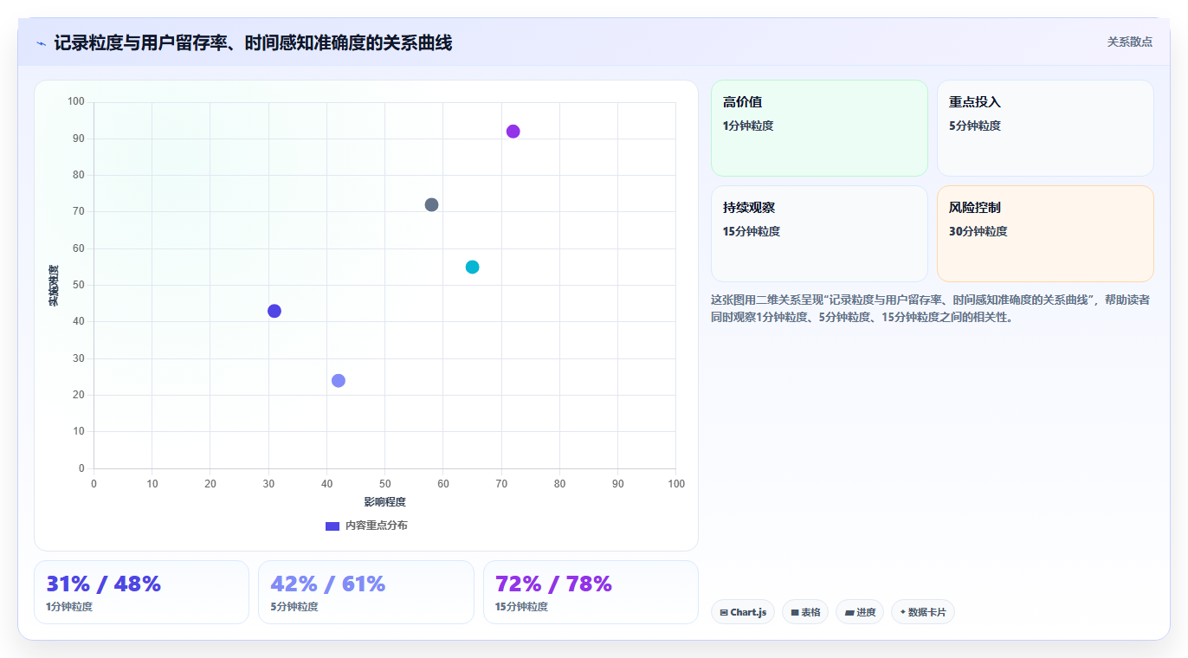Select the 72% / 78% stat card
This screenshot has height=658, width=1188.
coord(591,592)
